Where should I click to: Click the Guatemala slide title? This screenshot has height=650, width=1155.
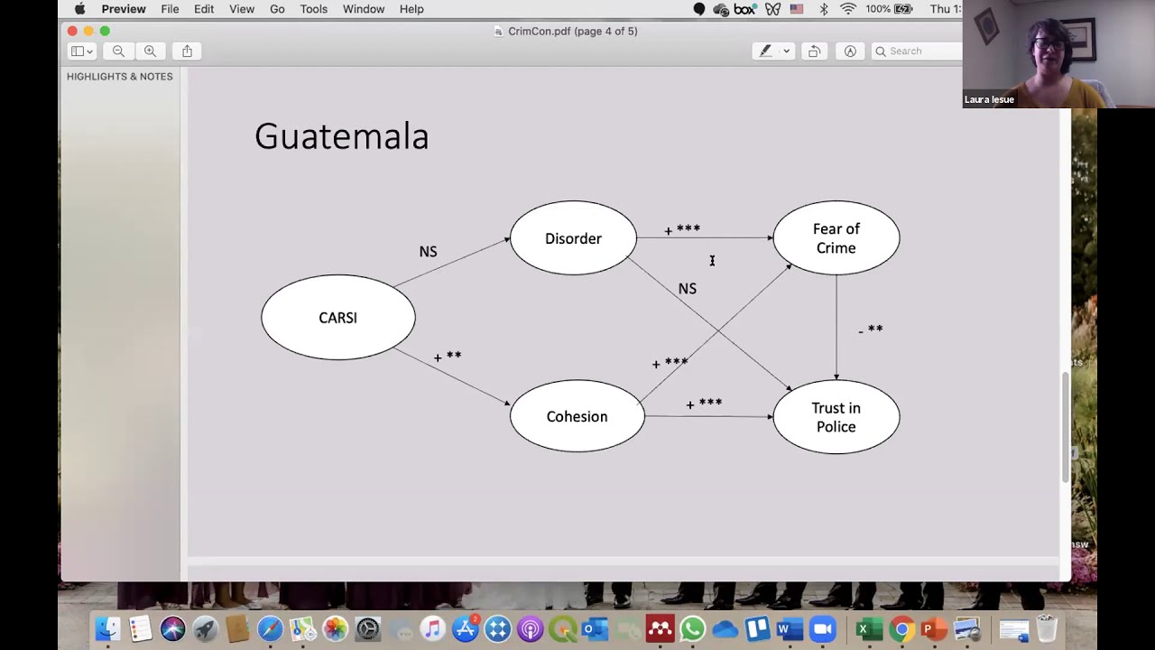pos(341,136)
